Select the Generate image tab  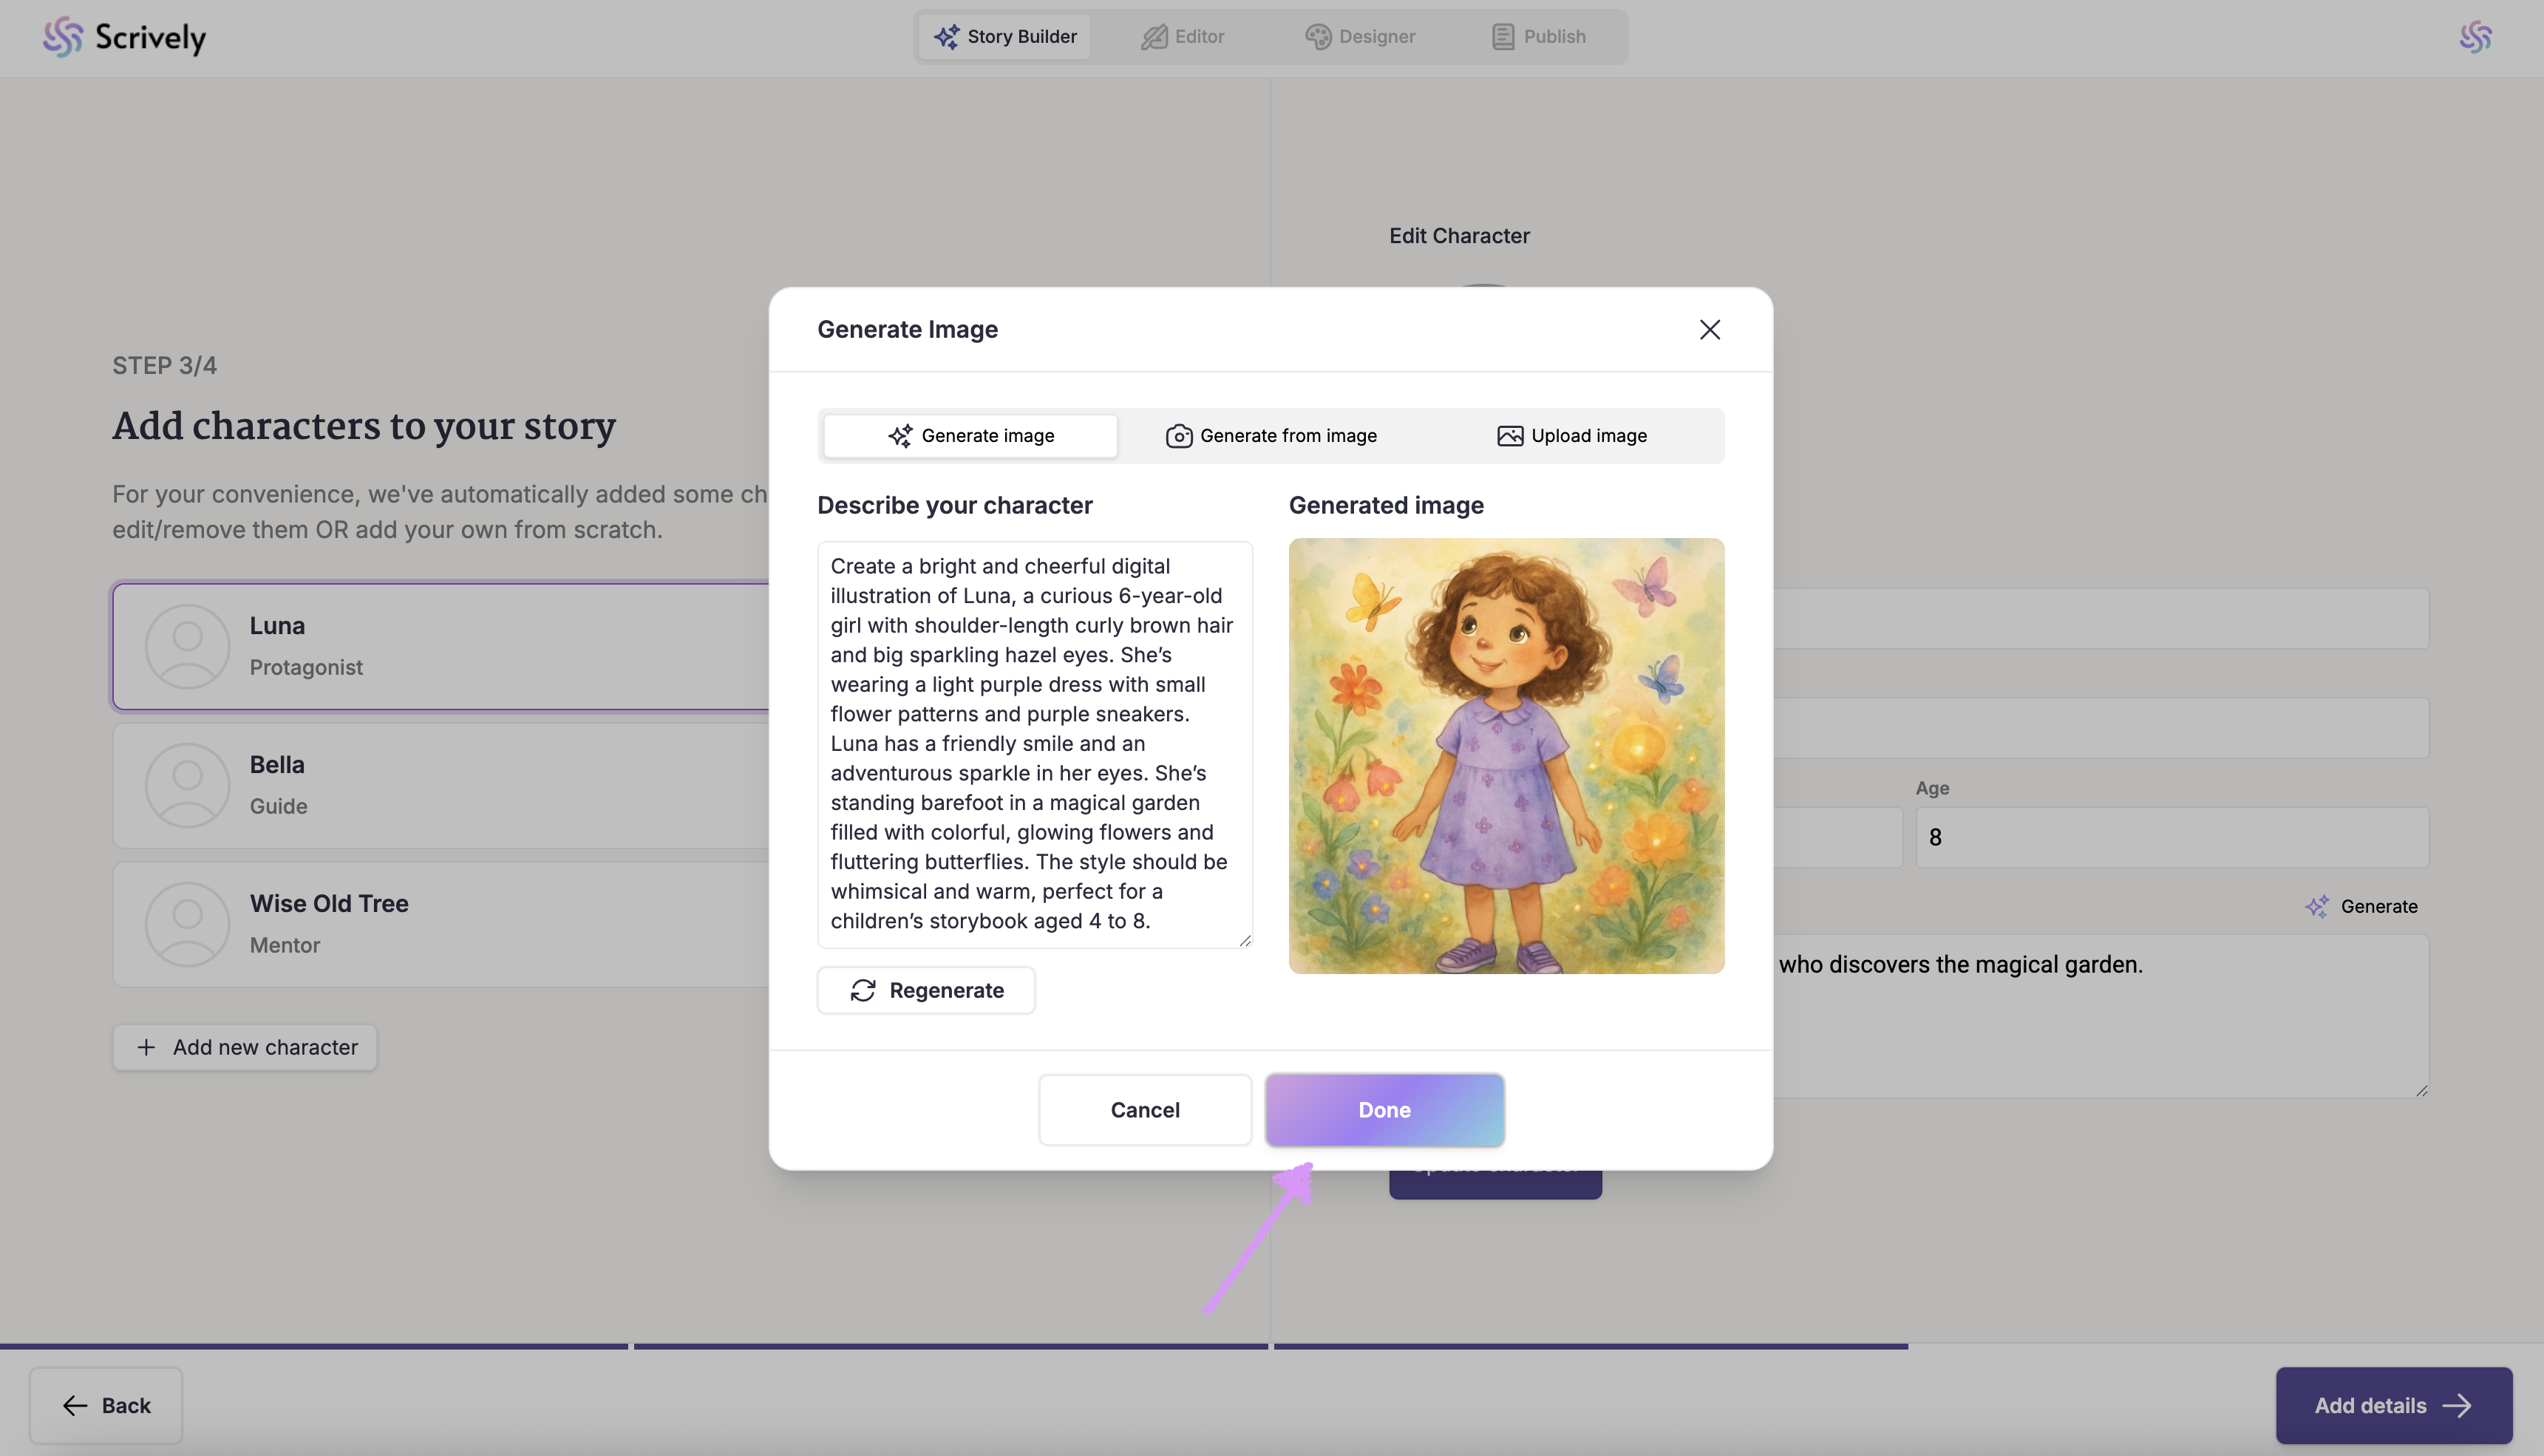coord(970,436)
